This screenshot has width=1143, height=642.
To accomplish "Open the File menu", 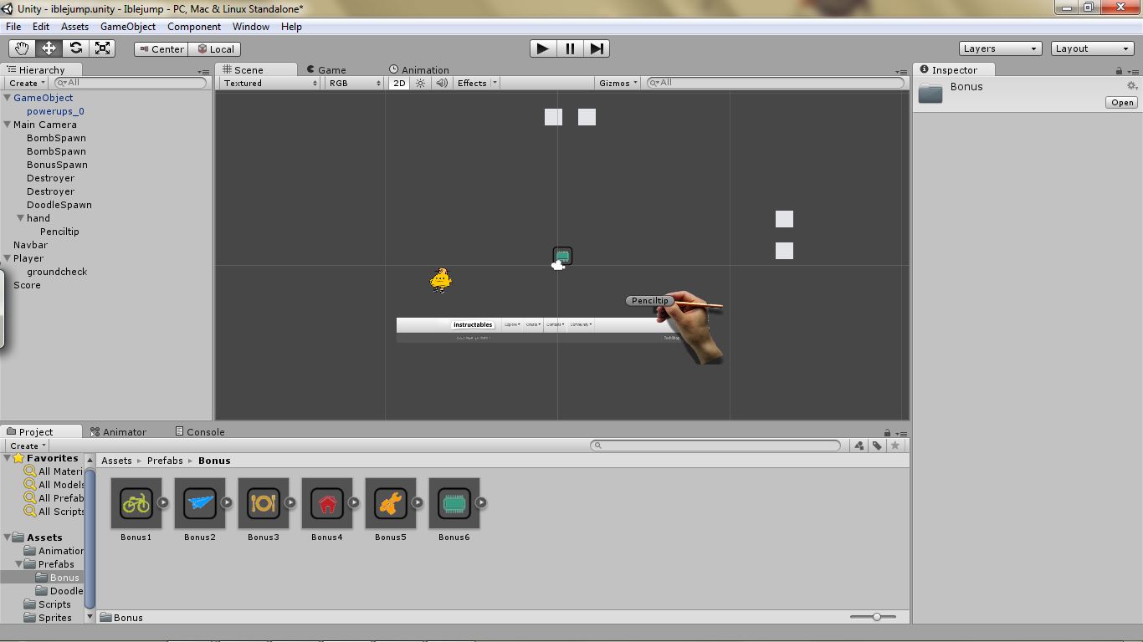I will click(13, 27).
